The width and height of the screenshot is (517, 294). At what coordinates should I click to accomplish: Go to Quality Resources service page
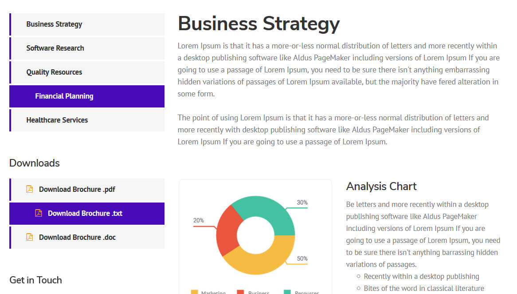(87, 72)
